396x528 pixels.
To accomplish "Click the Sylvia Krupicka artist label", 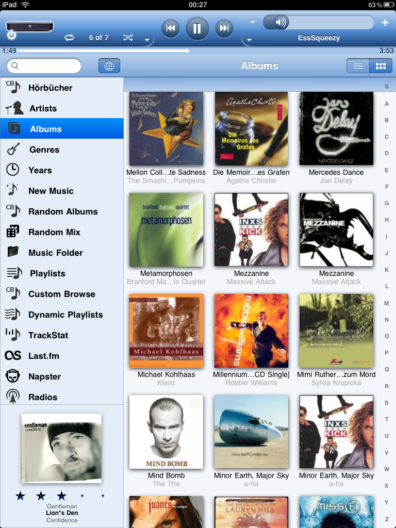I will 336,383.
